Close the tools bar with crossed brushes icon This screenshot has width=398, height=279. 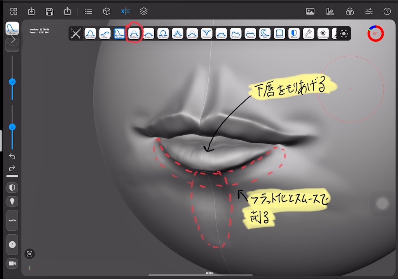click(76, 33)
